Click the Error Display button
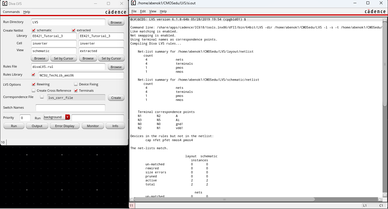 point(65,126)
